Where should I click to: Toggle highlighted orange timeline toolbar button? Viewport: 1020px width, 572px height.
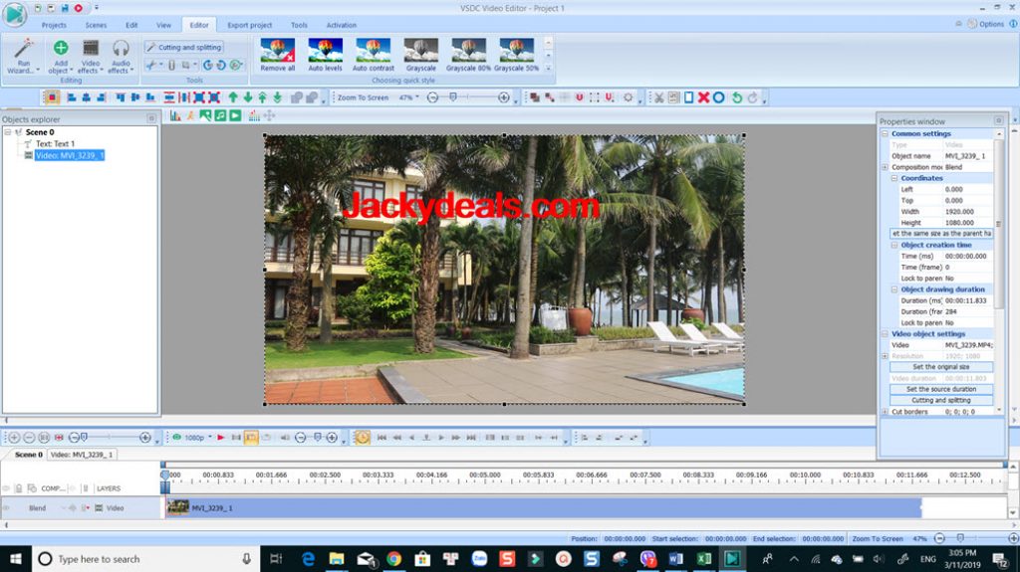251,438
